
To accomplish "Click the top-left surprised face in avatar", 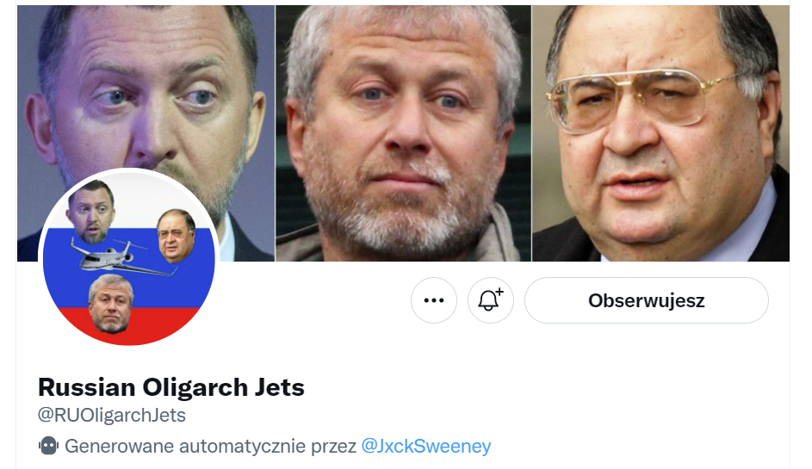I will [x=90, y=212].
